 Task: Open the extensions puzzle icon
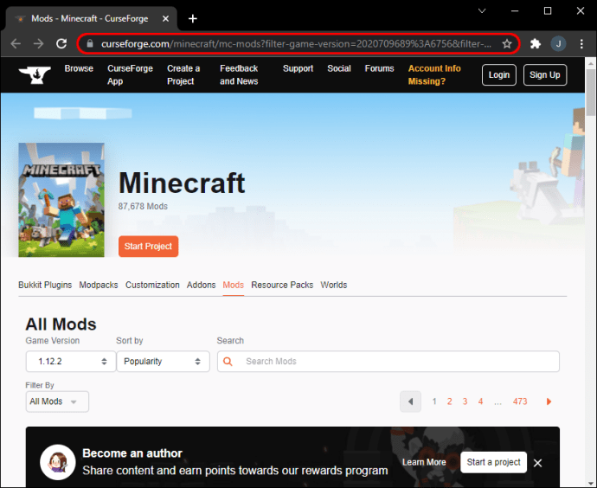pos(536,44)
